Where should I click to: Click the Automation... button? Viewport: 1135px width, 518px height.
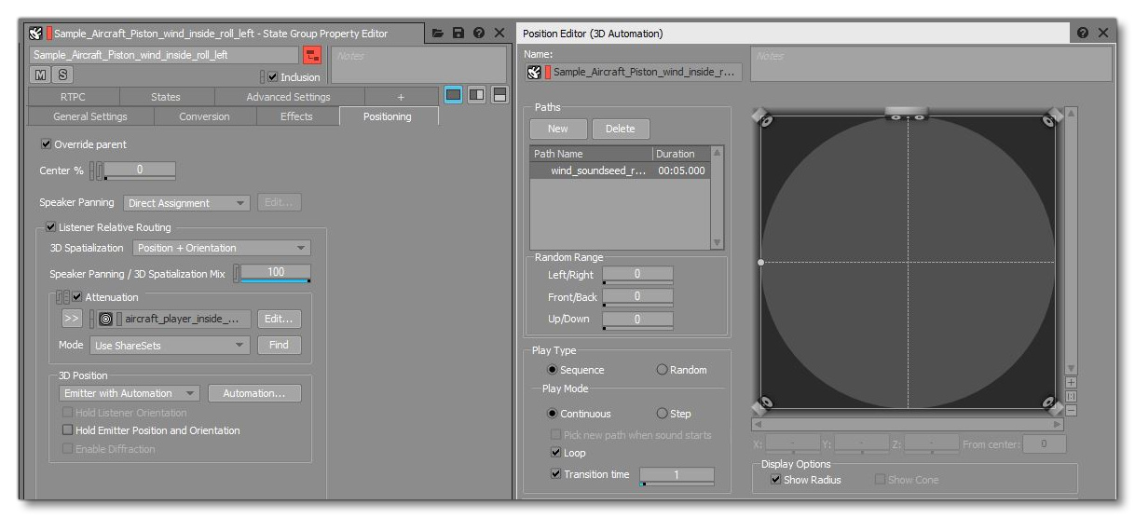(253, 393)
